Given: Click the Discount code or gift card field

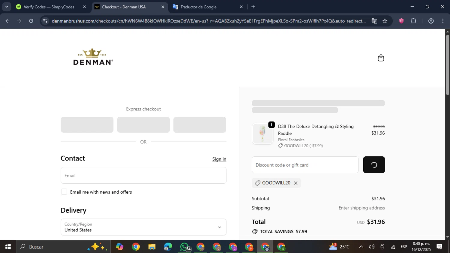Looking at the screenshot, I should [305, 165].
